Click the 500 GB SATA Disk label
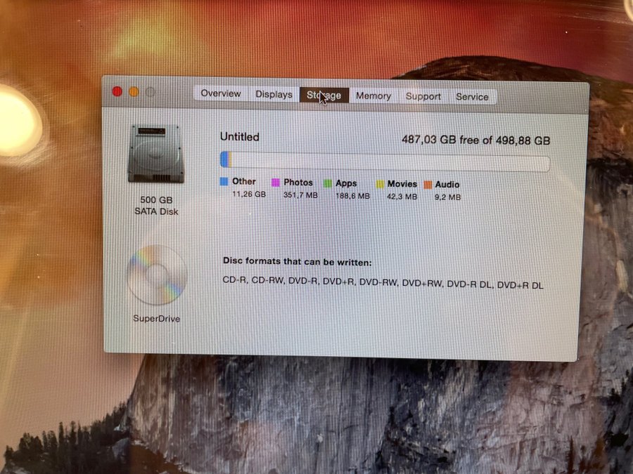The height and width of the screenshot is (474, 633). [x=156, y=206]
